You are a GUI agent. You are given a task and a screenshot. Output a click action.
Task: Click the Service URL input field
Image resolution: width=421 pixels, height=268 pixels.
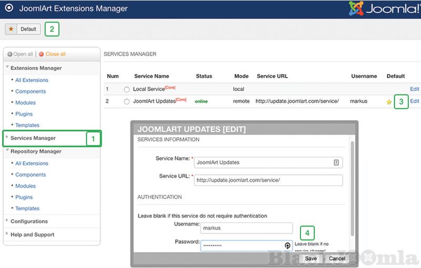pyautogui.click(x=268, y=180)
